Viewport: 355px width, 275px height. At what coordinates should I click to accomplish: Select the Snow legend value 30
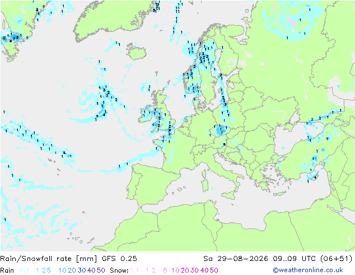pyautogui.click(x=195, y=271)
